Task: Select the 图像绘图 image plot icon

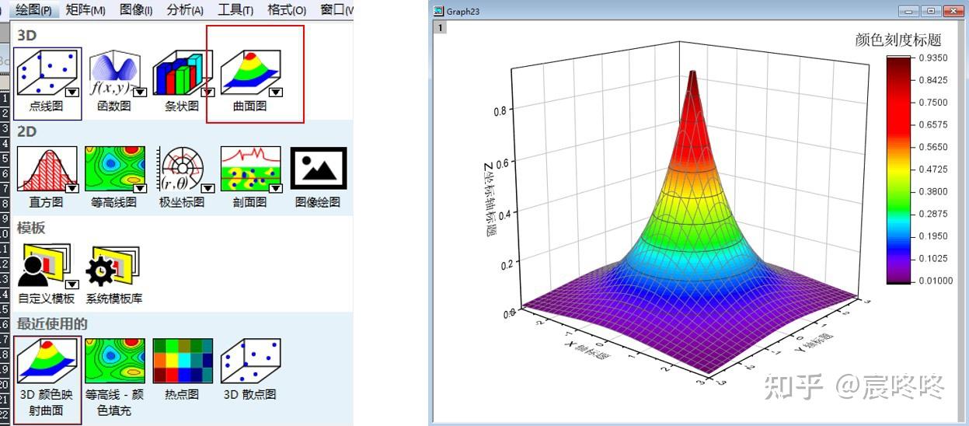Action: tap(319, 169)
